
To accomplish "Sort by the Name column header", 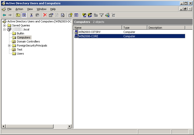I will point(98,28).
